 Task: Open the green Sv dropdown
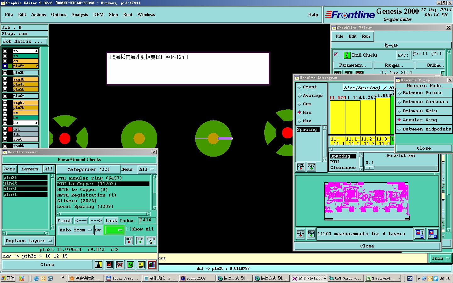(x=115, y=230)
